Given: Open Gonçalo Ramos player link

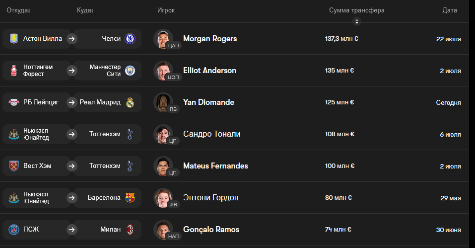Looking at the screenshot, I should 211,230.
